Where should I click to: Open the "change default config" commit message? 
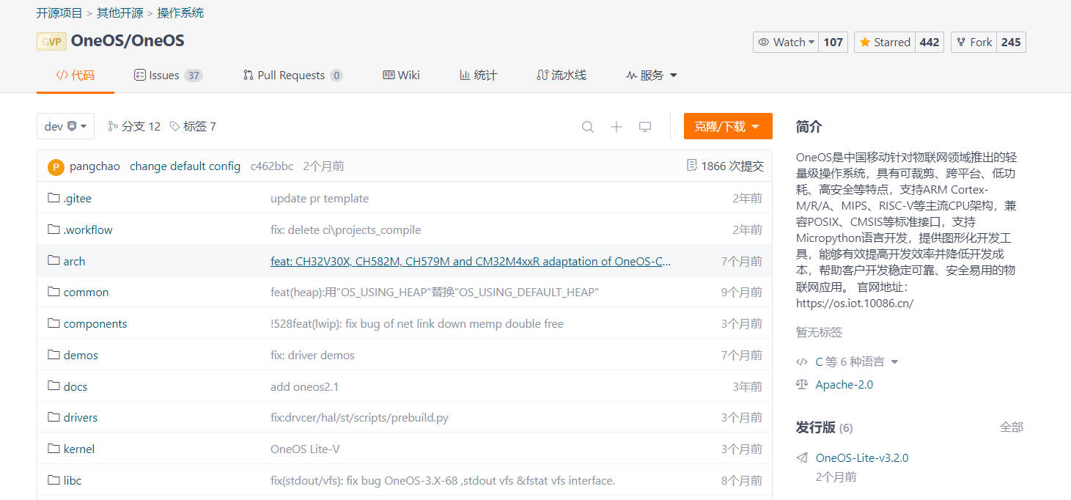(x=185, y=166)
